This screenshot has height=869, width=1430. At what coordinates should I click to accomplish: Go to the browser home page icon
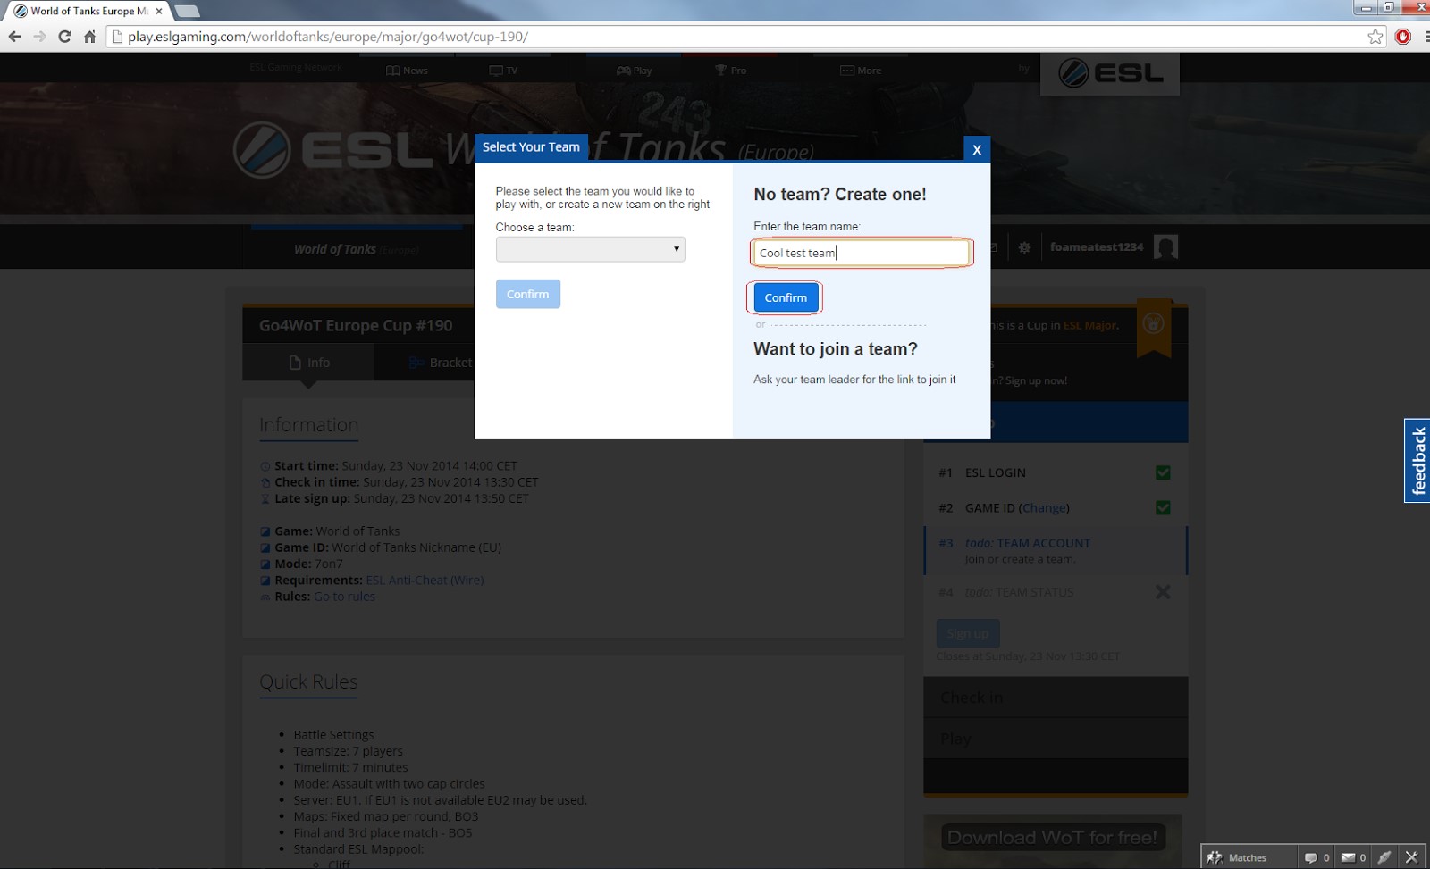[x=89, y=37]
